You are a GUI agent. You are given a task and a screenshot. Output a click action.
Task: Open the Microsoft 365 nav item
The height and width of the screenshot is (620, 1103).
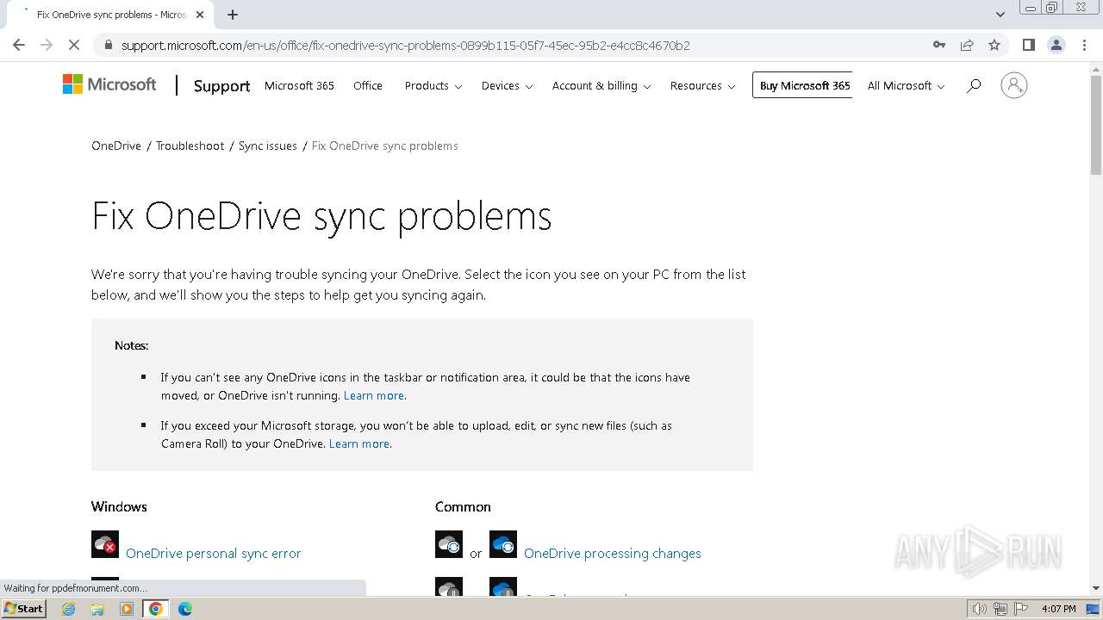pyautogui.click(x=299, y=85)
